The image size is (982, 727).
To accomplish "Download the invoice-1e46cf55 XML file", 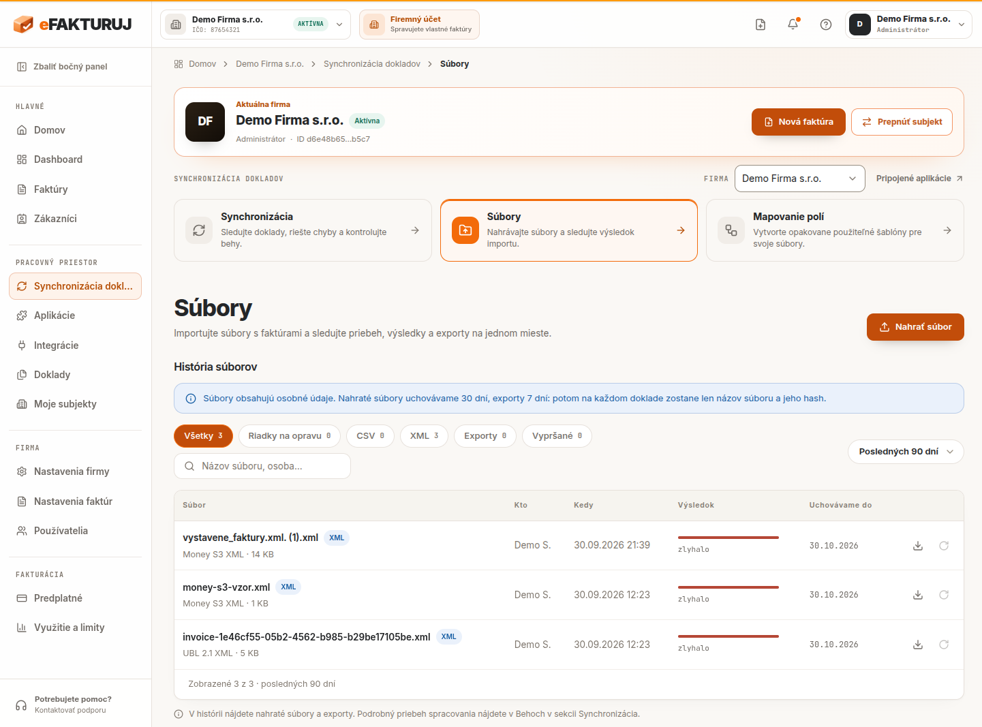I will tap(918, 645).
